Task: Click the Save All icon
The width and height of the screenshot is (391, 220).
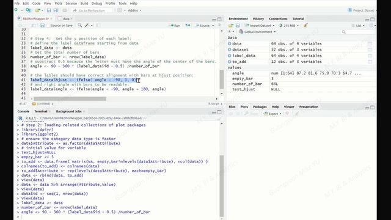Action: click(56, 10)
